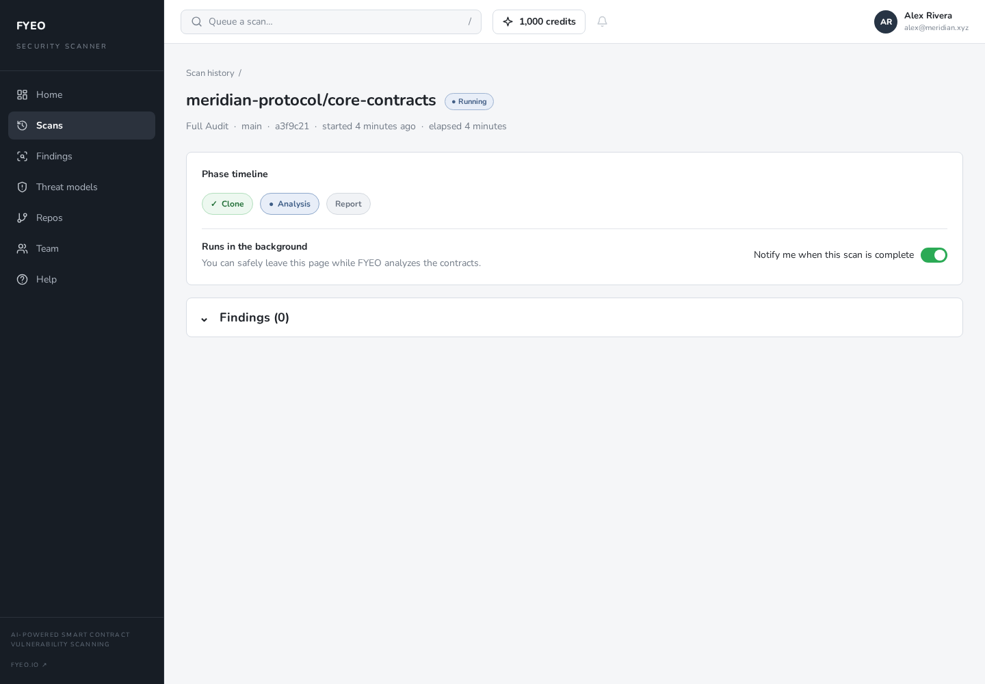Click the Findings (0) heading
Screen dimensions: 985x684
click(254, 317)
